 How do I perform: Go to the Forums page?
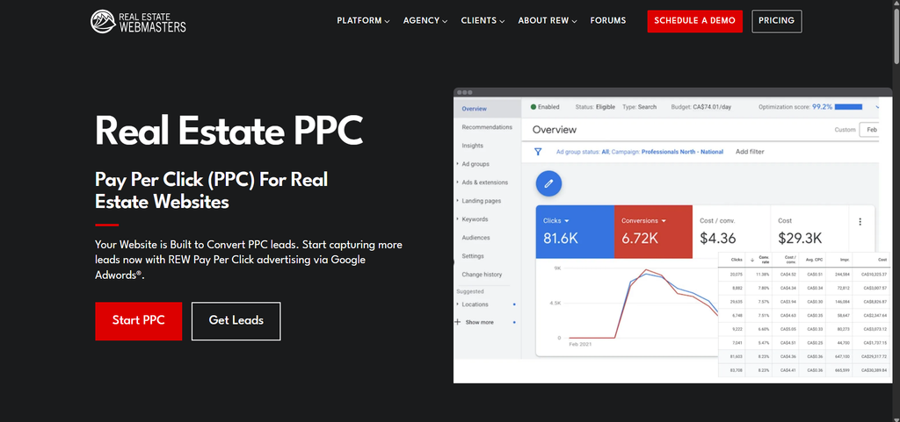[x=608, y=20]
